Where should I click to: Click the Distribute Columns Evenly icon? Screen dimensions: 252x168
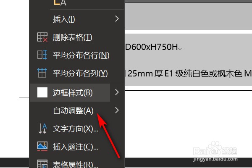pyautogui.click(x=42, y=73)
